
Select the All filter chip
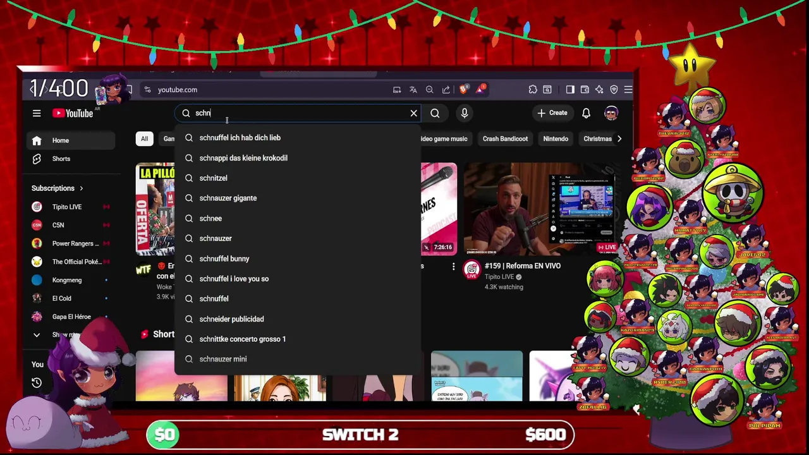[x=144, y=138]
